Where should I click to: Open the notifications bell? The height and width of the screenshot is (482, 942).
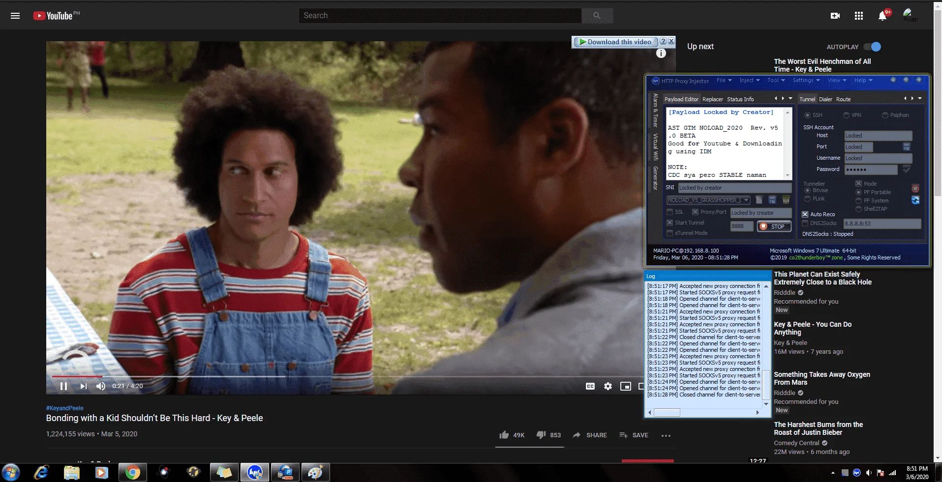[882, 16]
